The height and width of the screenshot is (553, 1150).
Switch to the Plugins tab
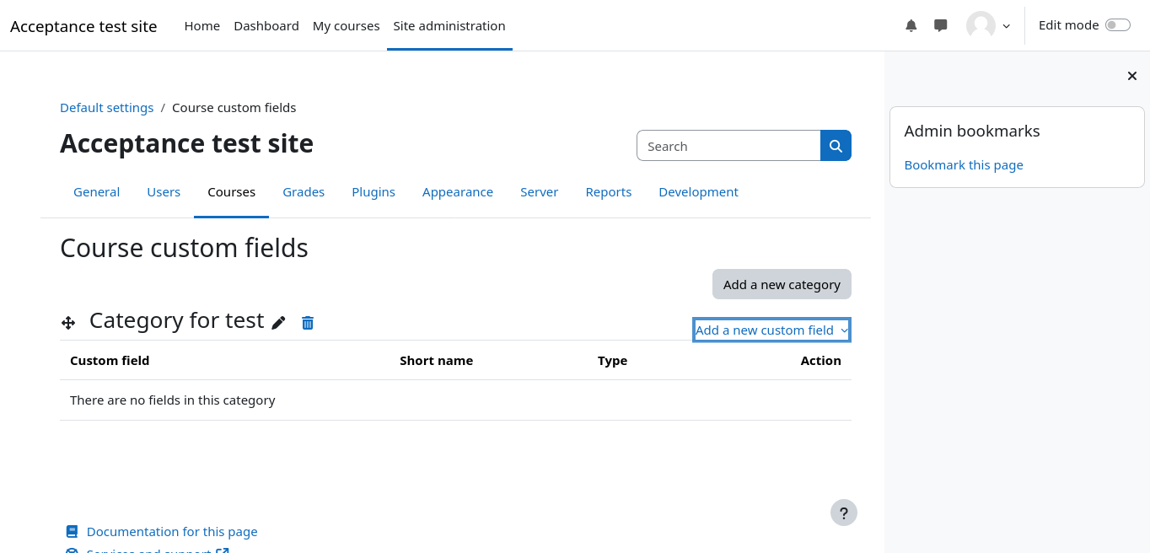373,192
